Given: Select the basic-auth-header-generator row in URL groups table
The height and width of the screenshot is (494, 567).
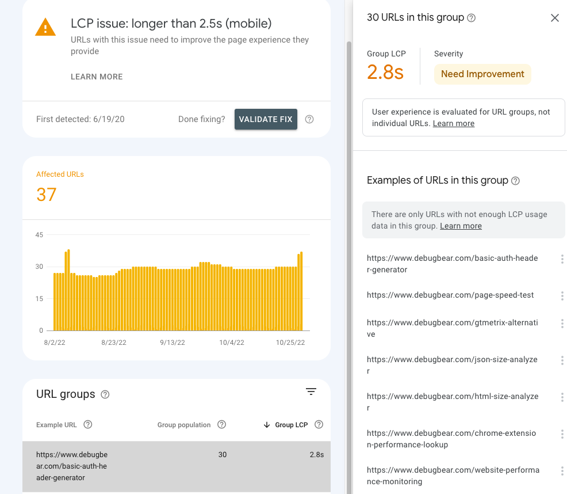Looking at the screenshot, I should coord(177,466).
